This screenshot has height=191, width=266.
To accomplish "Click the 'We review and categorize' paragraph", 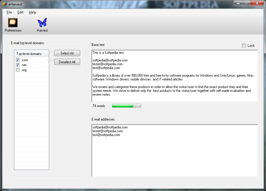I will point(172,91).
